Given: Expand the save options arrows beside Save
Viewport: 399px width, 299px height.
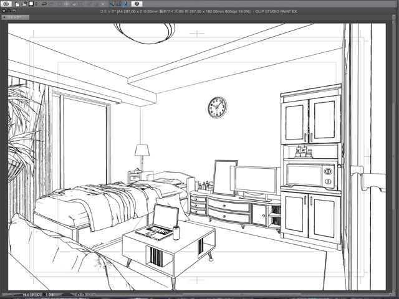Looking at the screenshot, I should tap(36, 4).
